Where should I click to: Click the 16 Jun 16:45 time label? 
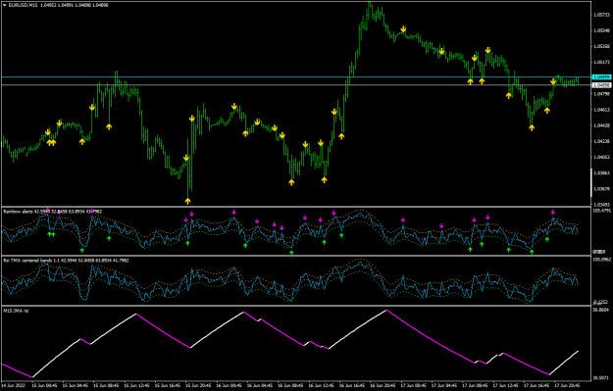pos(353,385)
